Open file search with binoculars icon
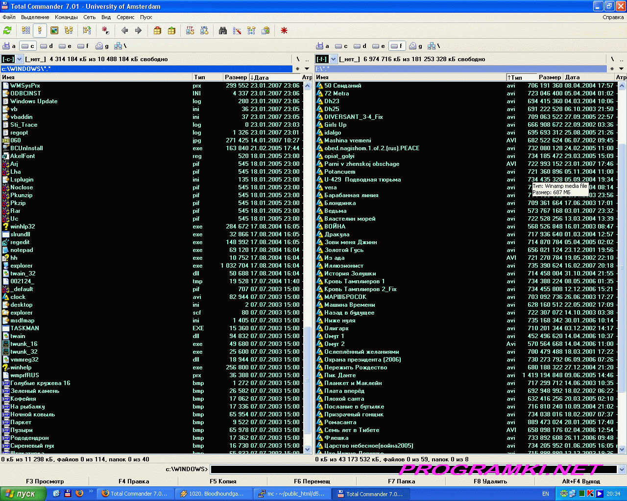The image size is (627, 501). click(x=223, y=30)
